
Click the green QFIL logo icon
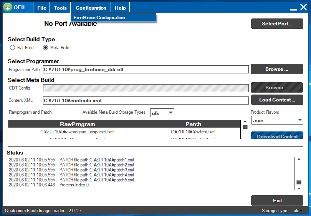coord(8,7)
